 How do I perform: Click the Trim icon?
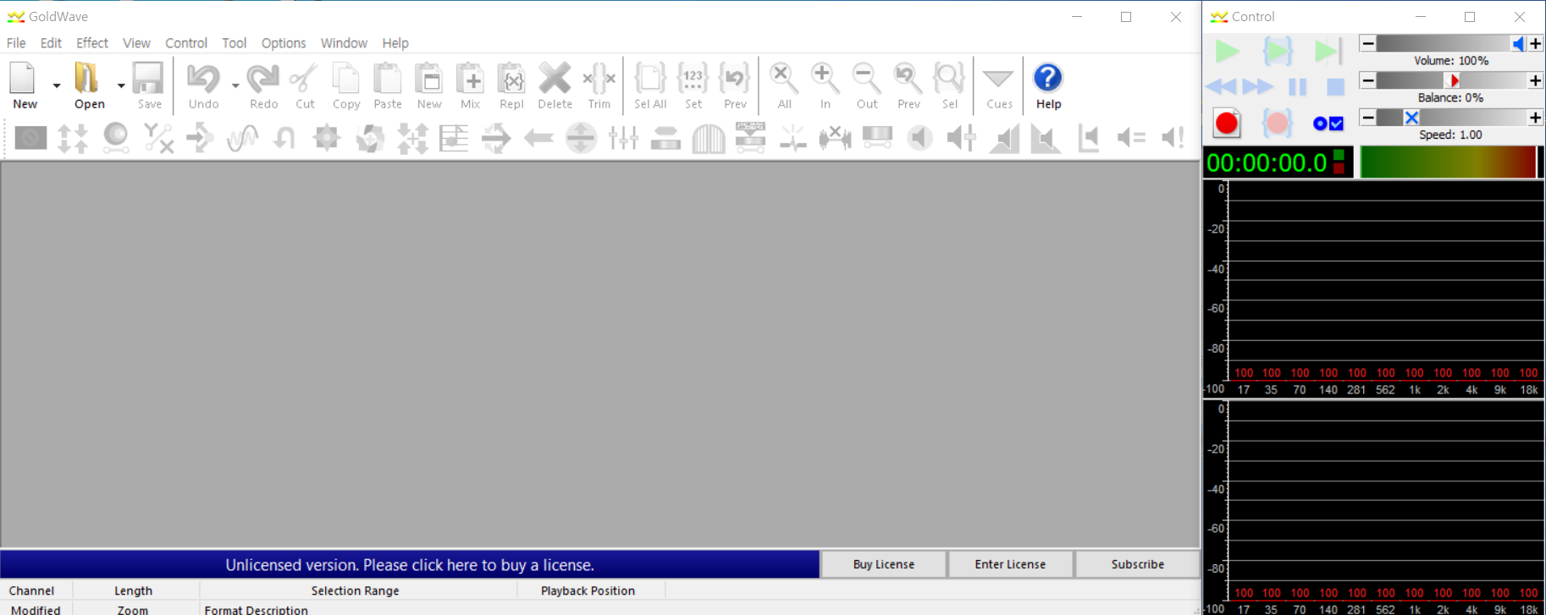[599, 85]
